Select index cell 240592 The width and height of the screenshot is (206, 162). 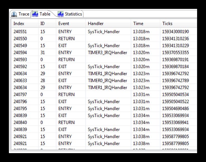(20, 67)
